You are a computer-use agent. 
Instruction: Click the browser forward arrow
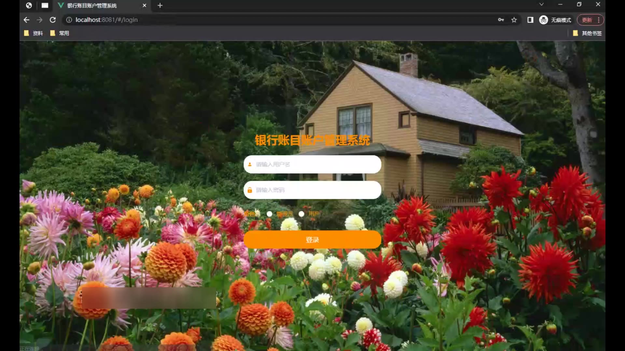[x=39, y=20]
